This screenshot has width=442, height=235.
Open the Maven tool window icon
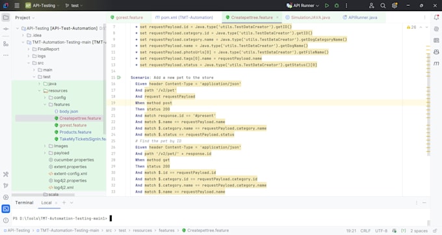(x=436, y=64)
